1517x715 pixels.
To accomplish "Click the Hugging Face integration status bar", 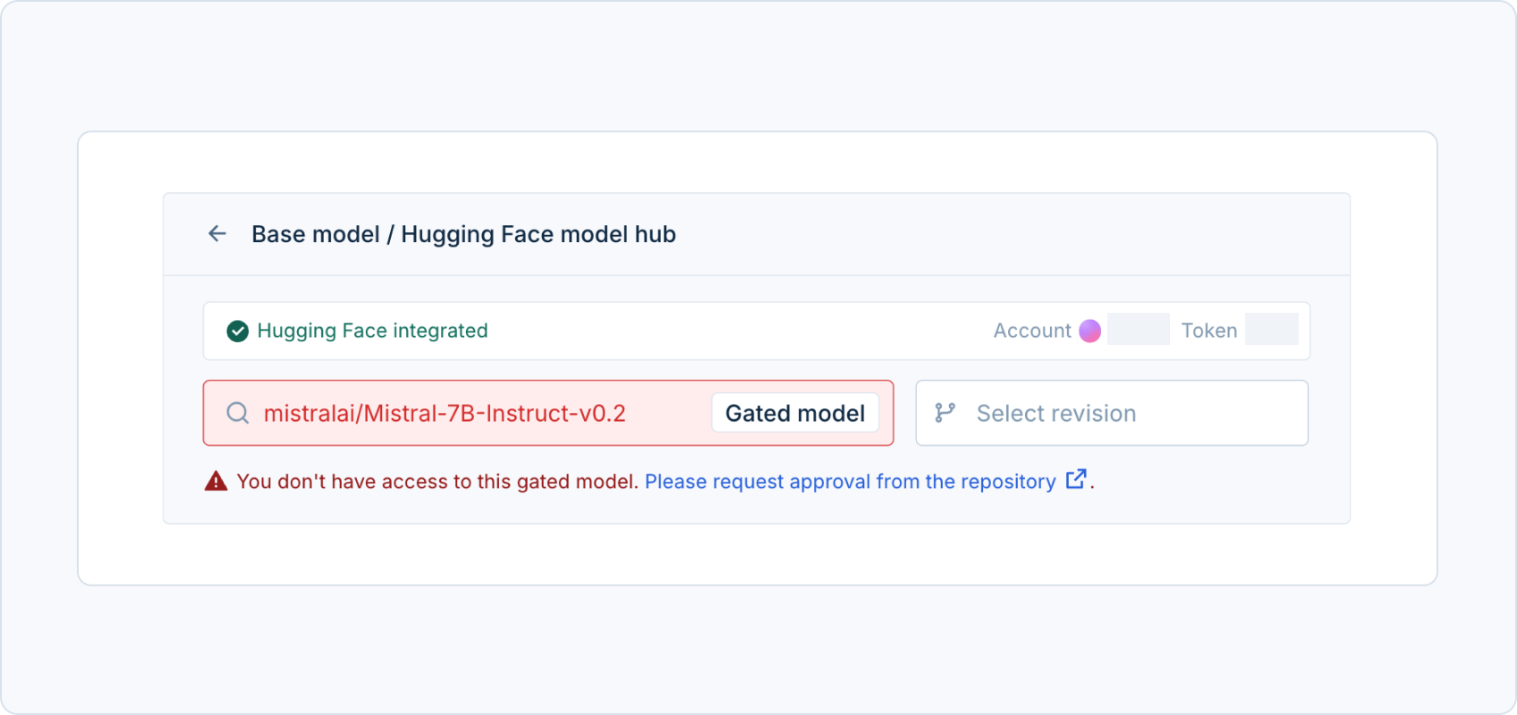I will point(757,331).
